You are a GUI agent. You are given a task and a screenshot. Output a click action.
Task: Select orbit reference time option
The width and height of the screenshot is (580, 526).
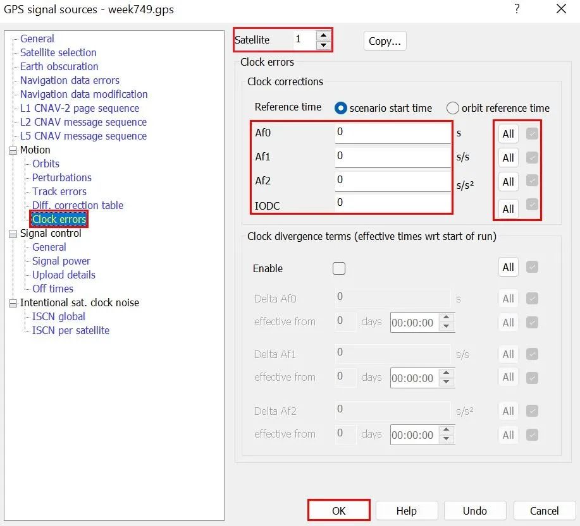tap(453, 108)
